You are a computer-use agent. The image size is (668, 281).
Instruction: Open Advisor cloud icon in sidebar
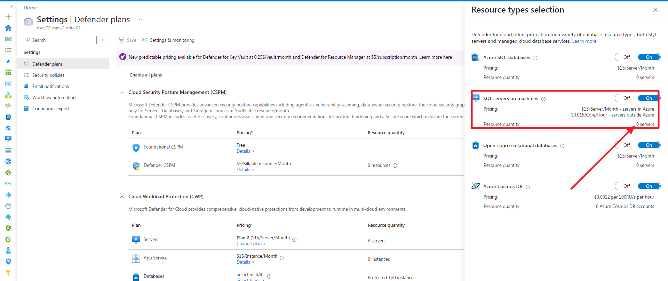click(x=8, y=217)
